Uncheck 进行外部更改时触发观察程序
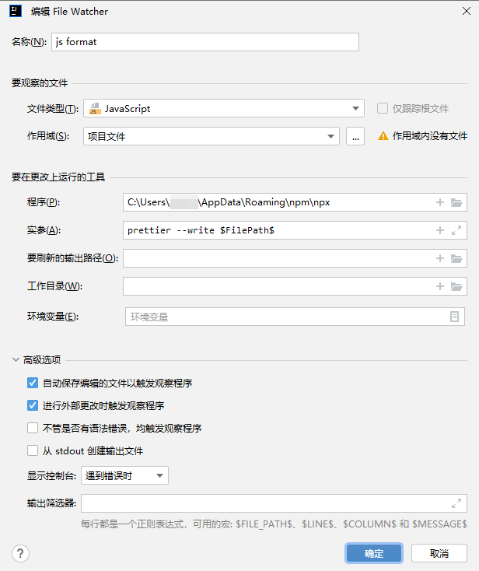 [x=33, y=405]
